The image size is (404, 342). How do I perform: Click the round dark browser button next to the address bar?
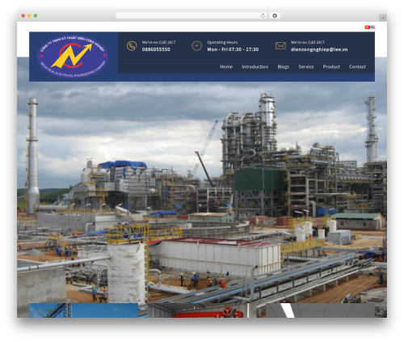[275, 15]
